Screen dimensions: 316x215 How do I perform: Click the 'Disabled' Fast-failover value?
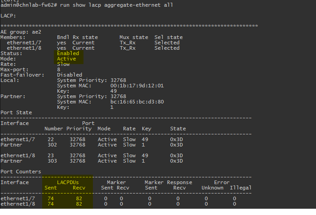pyautogui.click(x=70, y=75)
